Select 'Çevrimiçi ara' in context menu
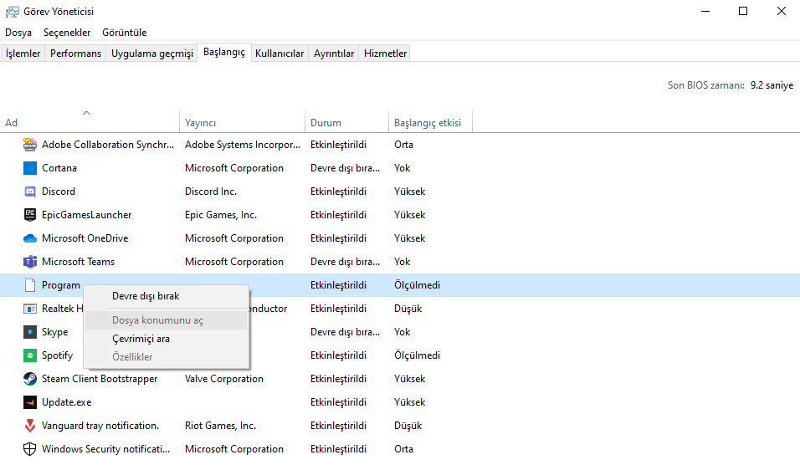The height and width of the screenshot is (465, 800). [x=141, y=339]
